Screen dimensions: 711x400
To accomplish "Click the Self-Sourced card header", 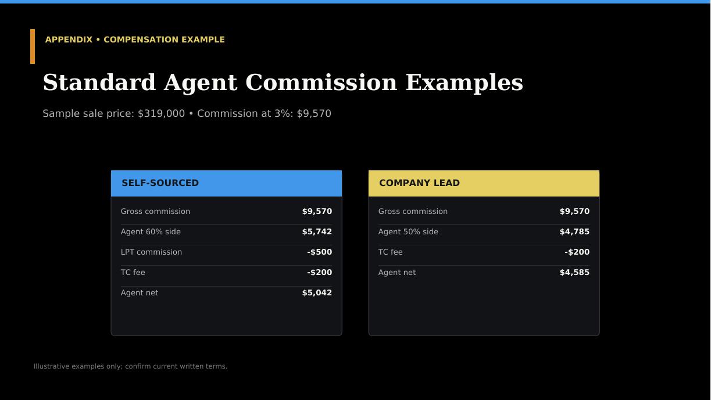I will tap(226, 183).
